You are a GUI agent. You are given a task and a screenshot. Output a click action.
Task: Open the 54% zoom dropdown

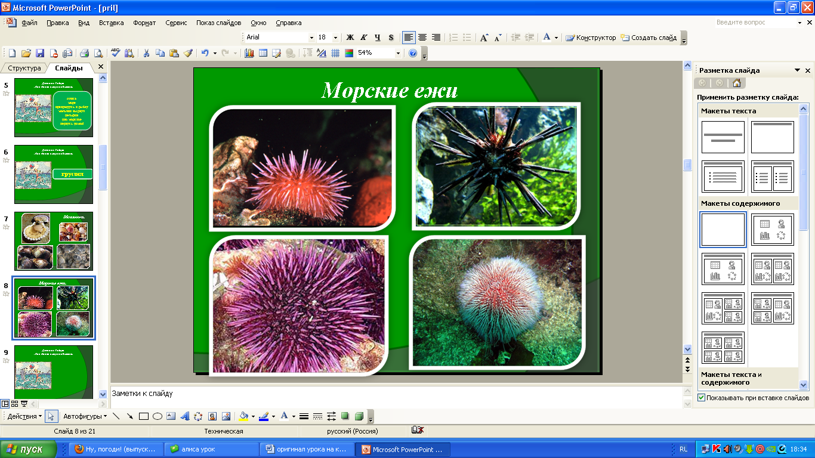point(398,53)
